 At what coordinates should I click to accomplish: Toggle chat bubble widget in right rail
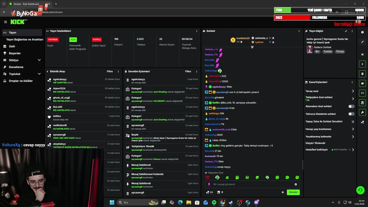pos(363,83)
